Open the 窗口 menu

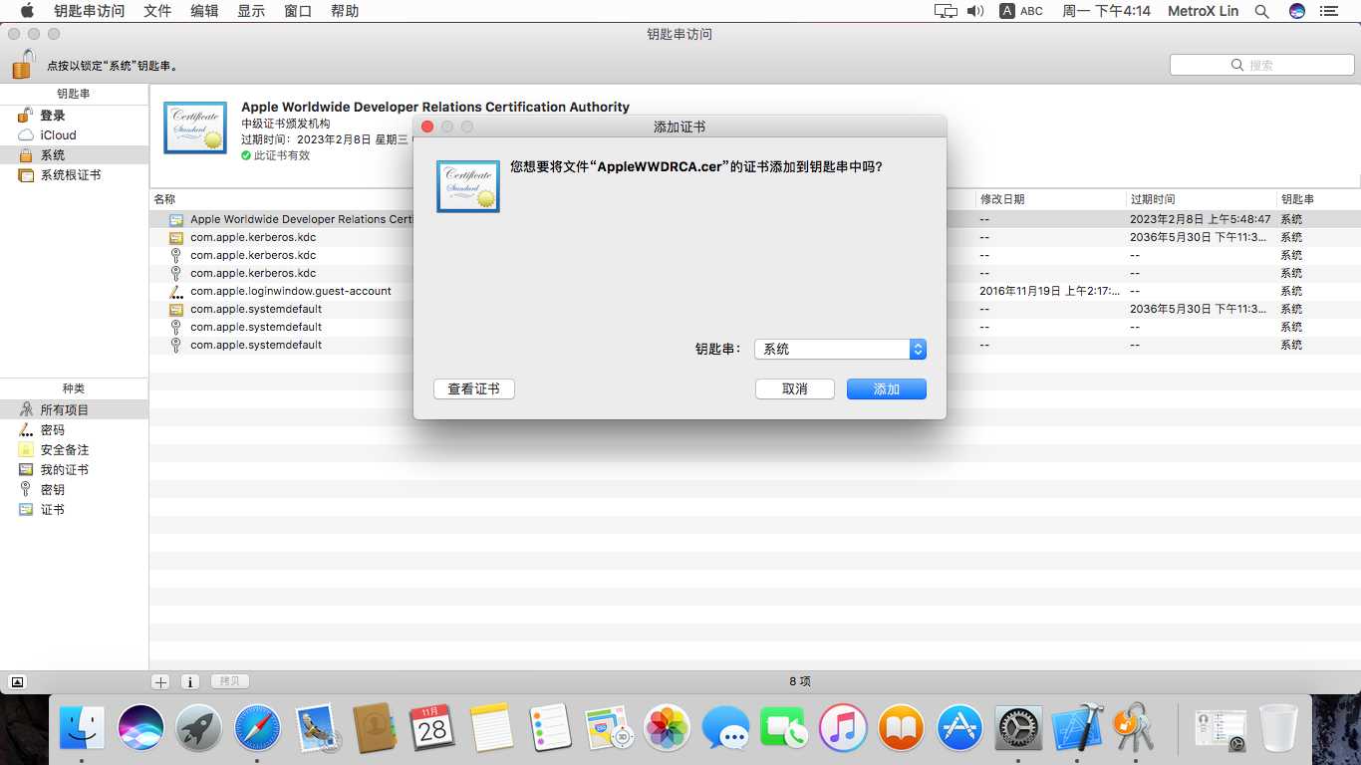[x=298, y=11]
